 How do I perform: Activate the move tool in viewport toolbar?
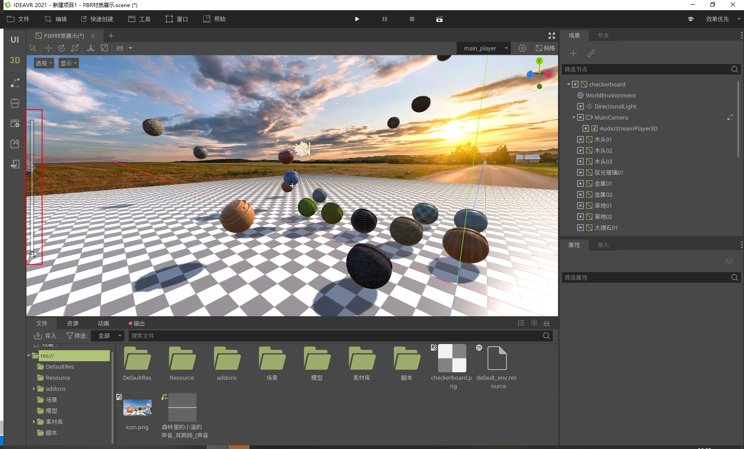(x=48, y=48)
